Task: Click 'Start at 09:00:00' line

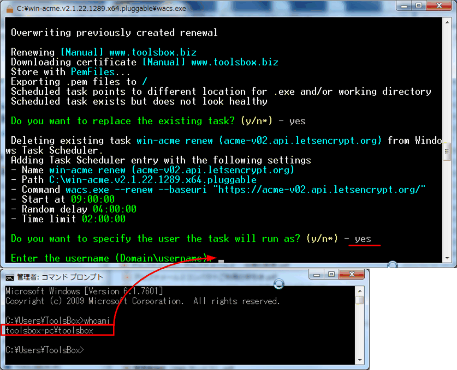Action: 63,199
